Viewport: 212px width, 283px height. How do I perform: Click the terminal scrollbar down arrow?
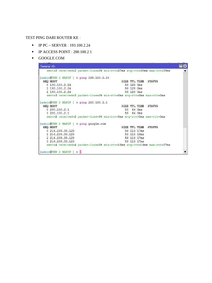pyautogui.click(x=185, y=152)
